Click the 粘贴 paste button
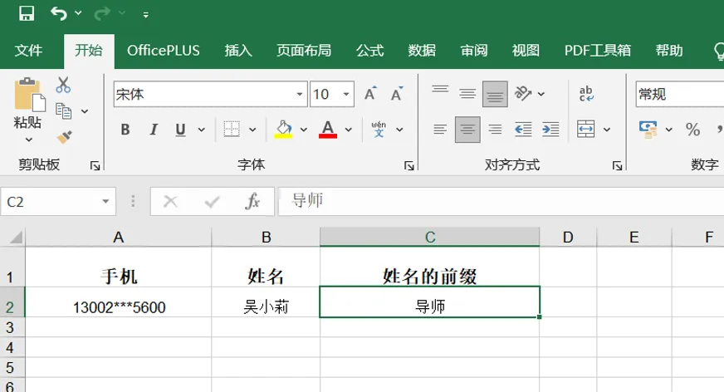The height and width of the screenshot is (392, 724). pyautogui.click(x=28, y=104)
